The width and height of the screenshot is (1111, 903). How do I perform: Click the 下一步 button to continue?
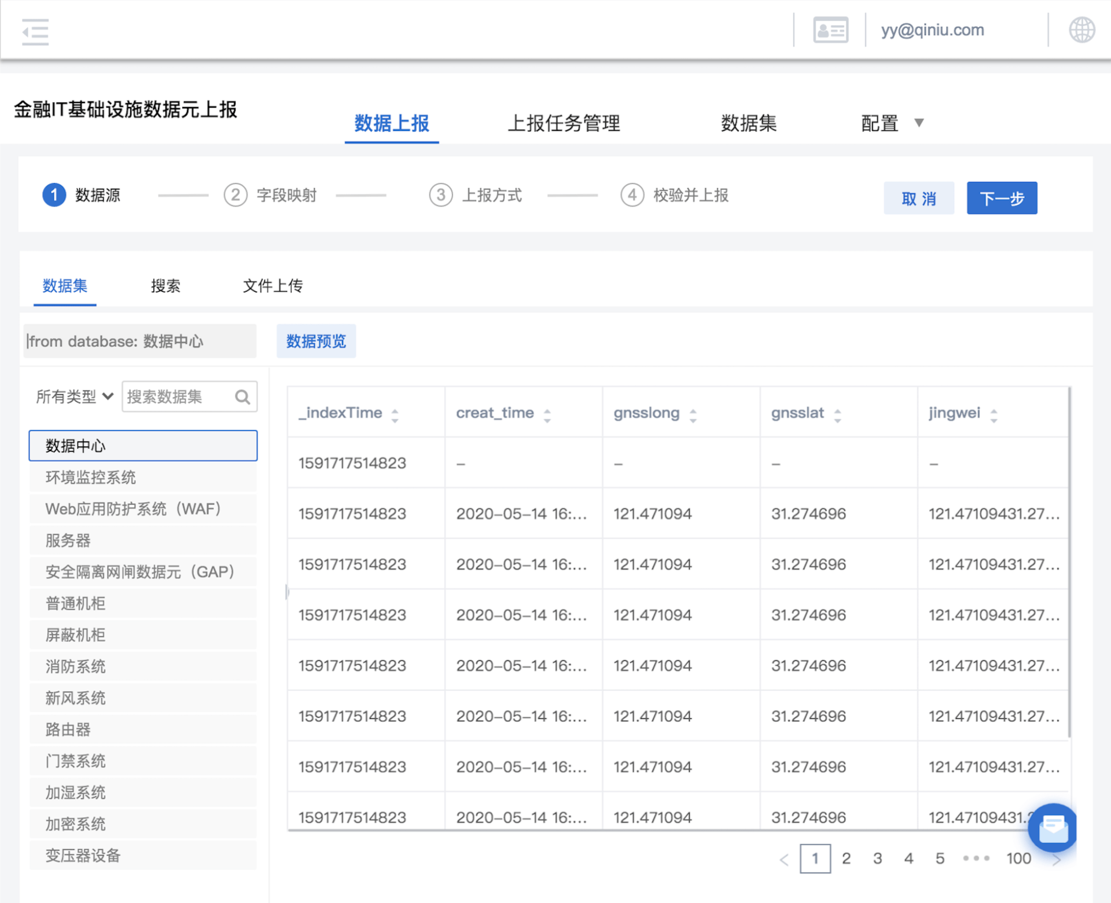(x=1002, y=197)
